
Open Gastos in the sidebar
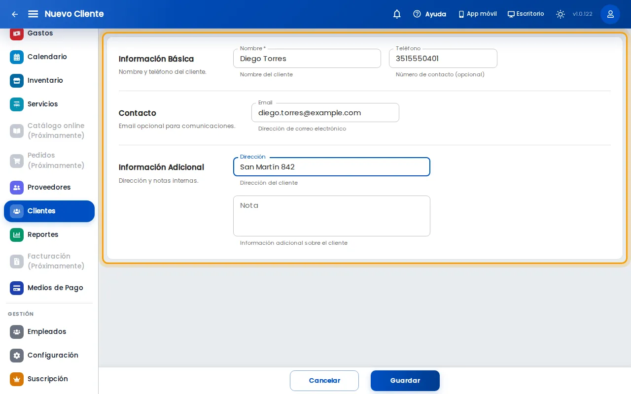(x=49, y=33)
